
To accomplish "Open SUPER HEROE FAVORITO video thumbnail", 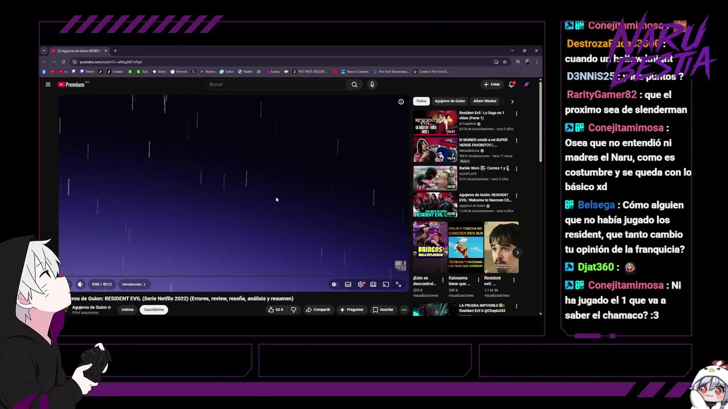I will 435,150.
